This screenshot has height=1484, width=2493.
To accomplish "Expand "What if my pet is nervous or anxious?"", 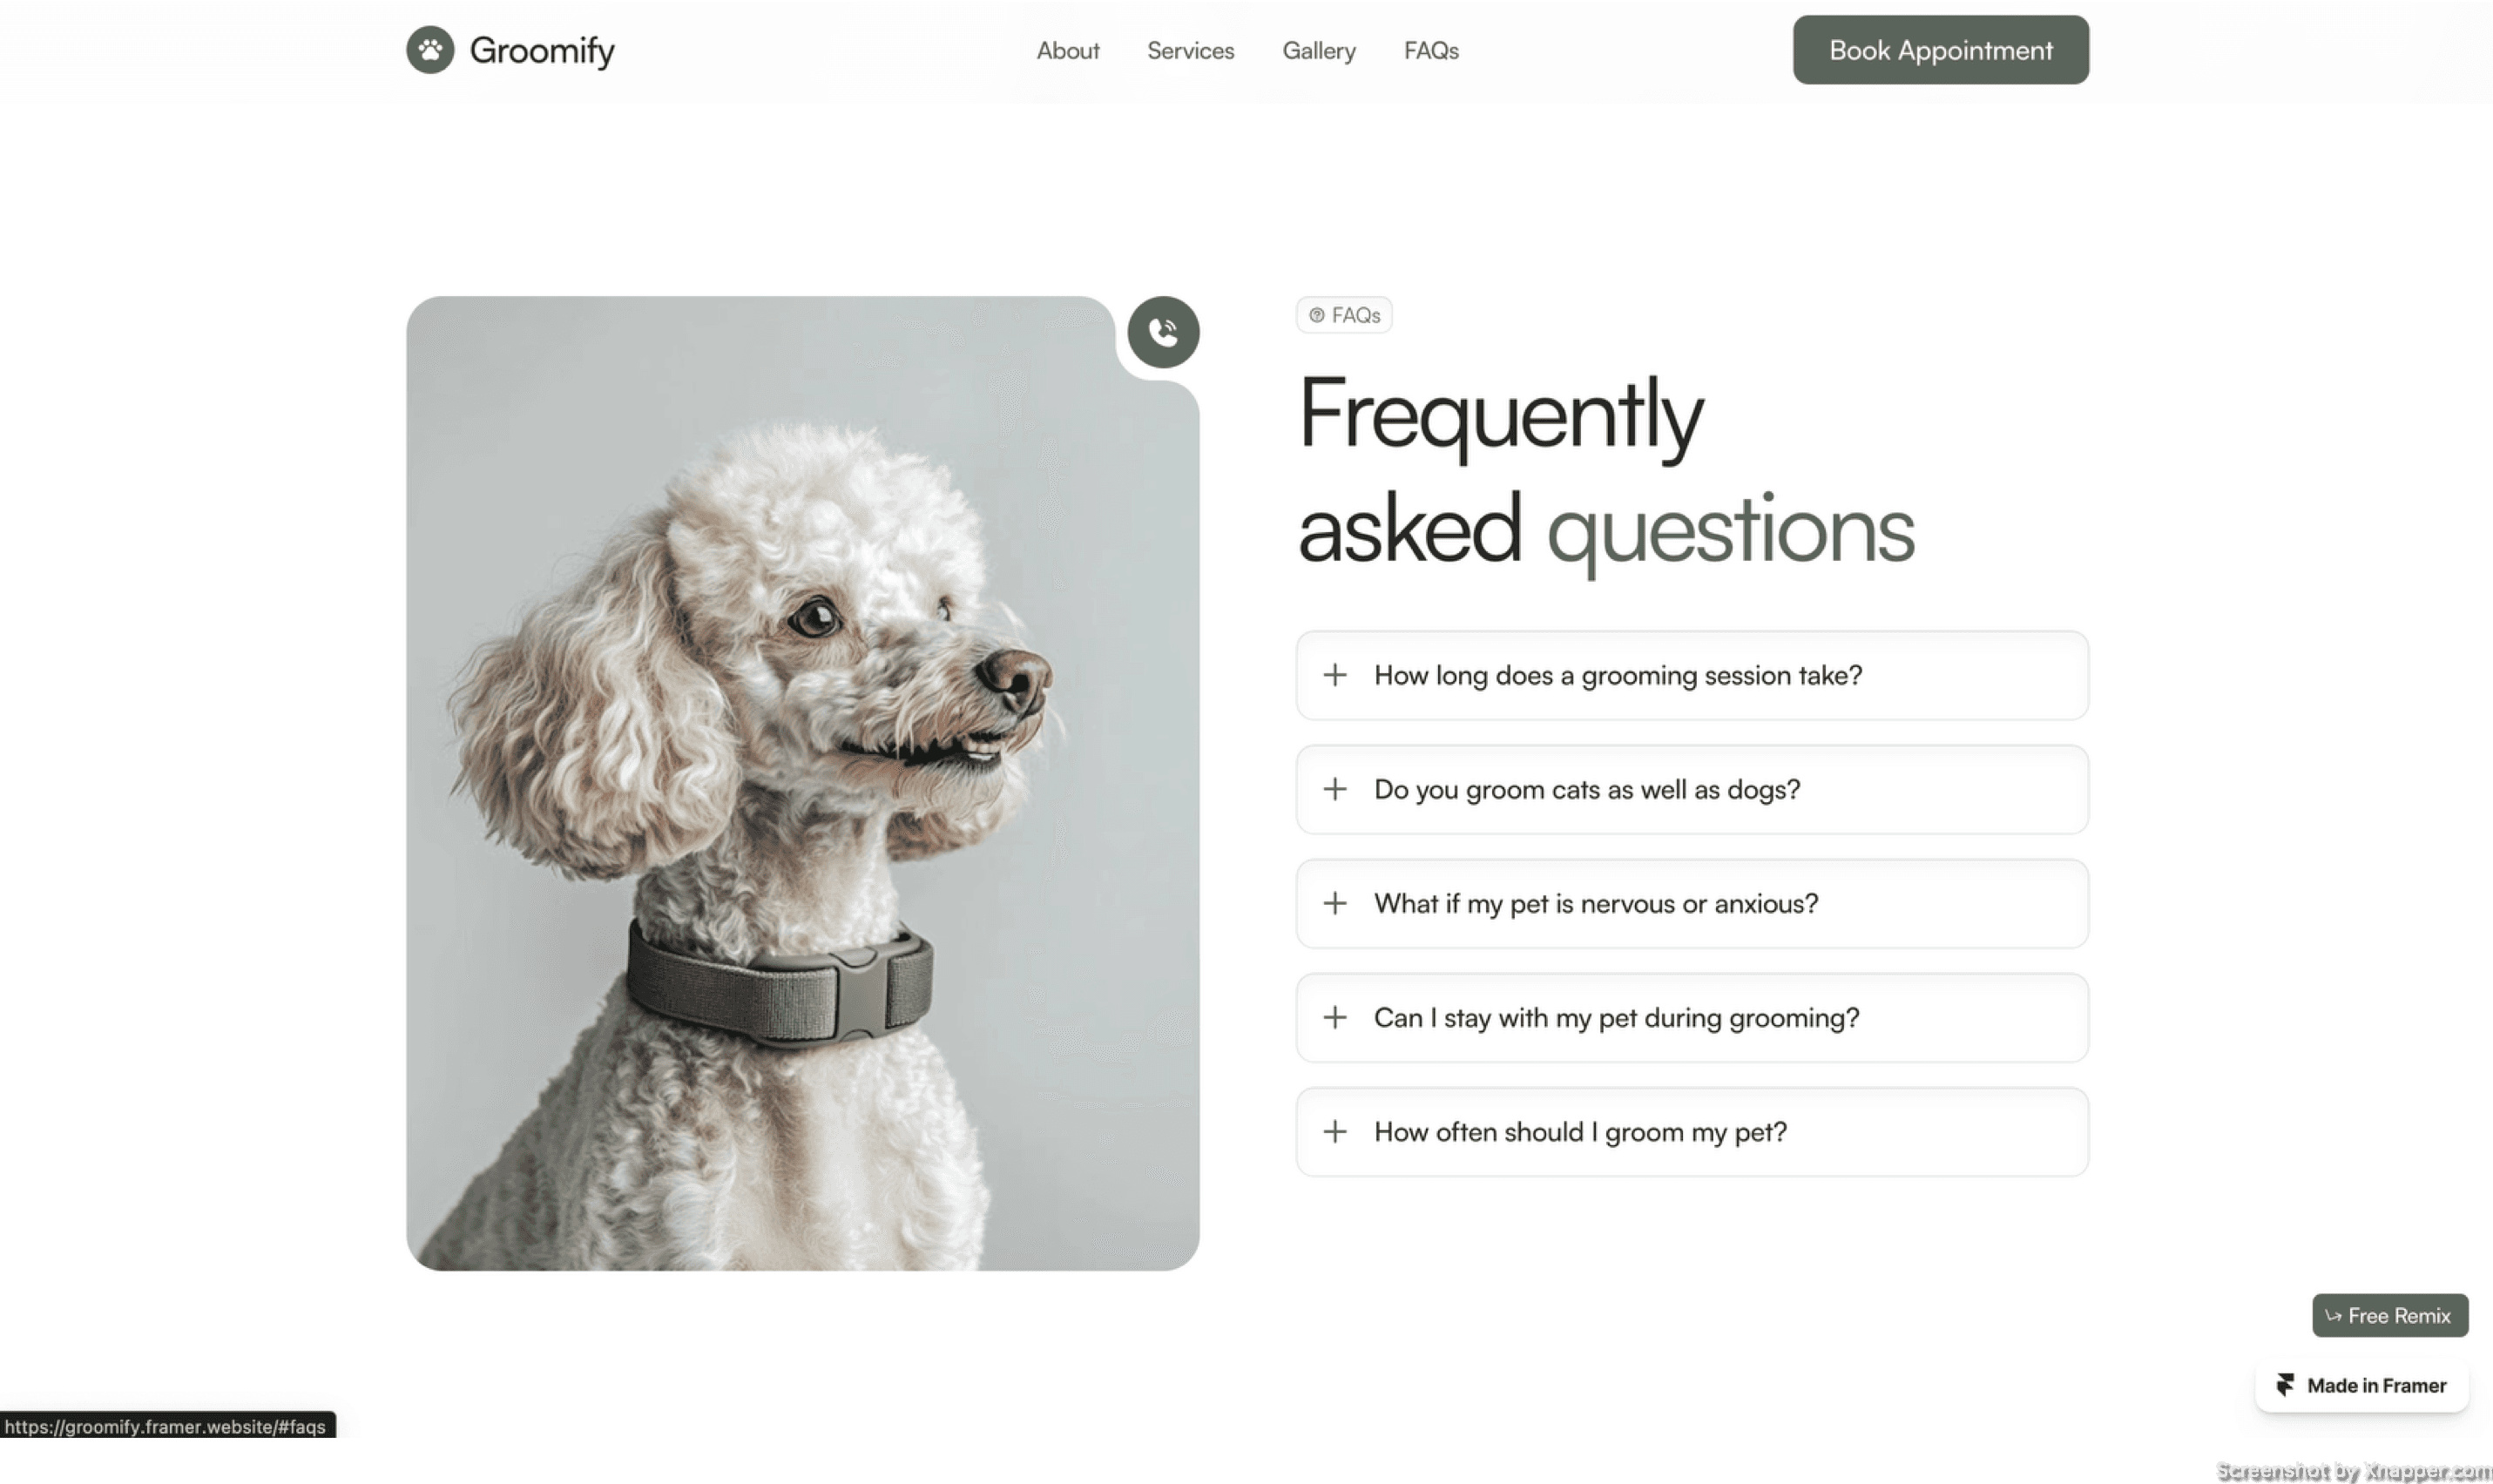I will coord(1692,903).
